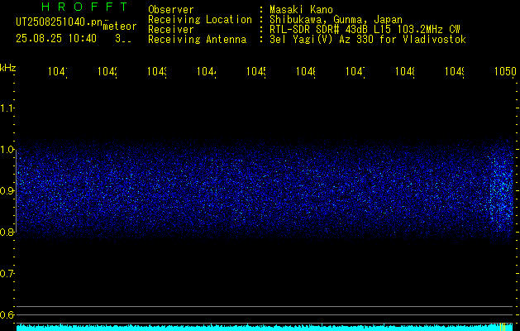Screen dimensions: 520x331
Task: Click the 1041 time axis label
Action: pyautogui.click(x=58, y=71)
